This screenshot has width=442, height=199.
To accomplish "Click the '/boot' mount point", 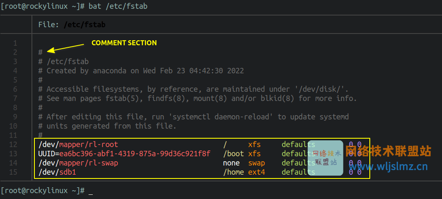I will (x=233, y=154).
